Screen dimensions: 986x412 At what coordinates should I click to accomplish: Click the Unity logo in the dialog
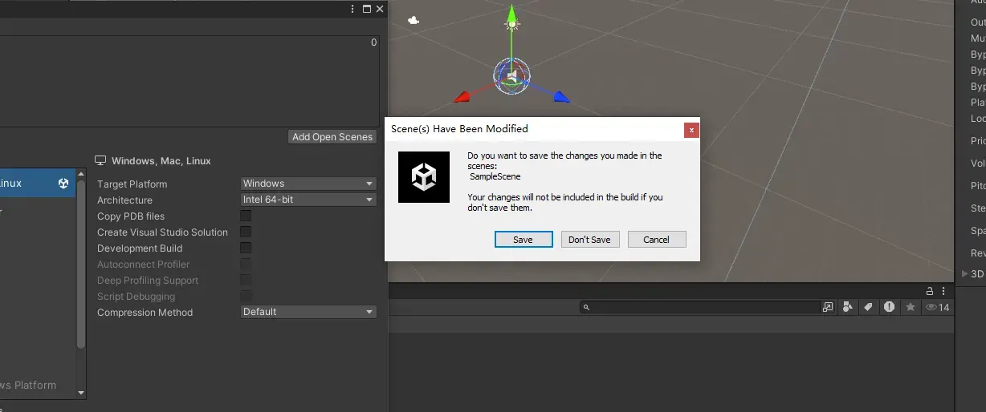click(x=424, y=176)
